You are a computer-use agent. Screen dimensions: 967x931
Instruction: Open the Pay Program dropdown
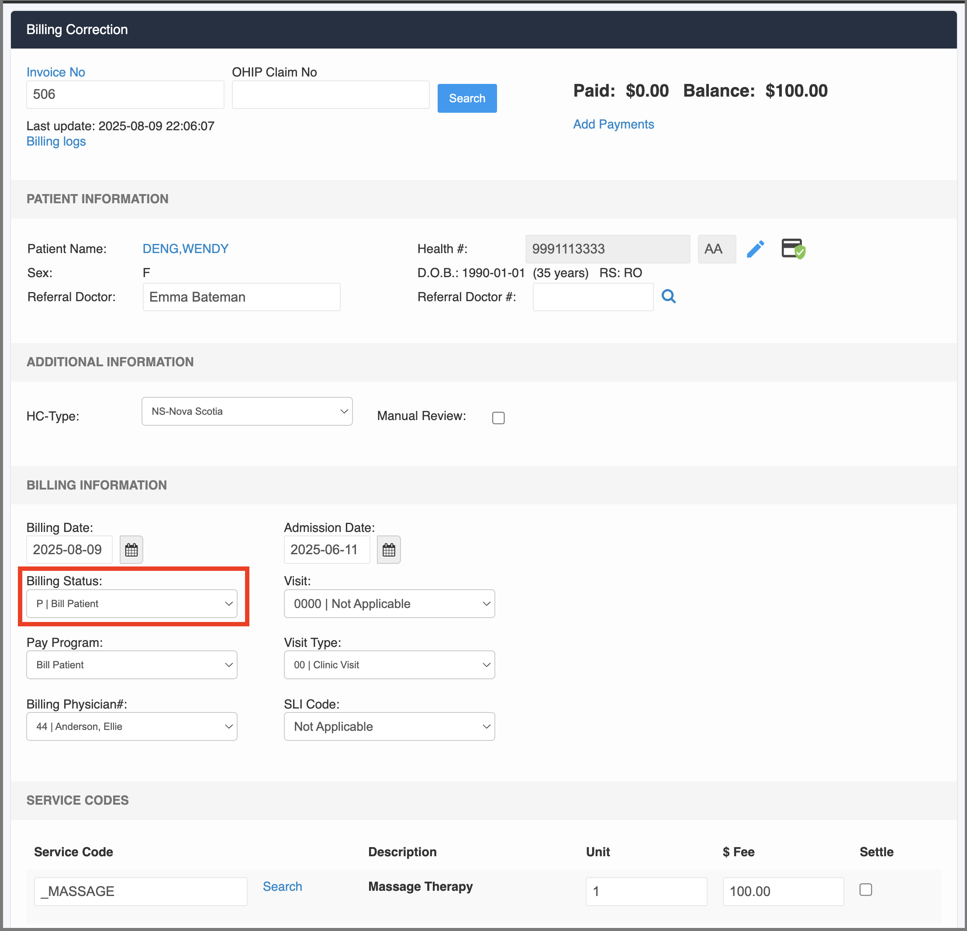pos(132,664)
